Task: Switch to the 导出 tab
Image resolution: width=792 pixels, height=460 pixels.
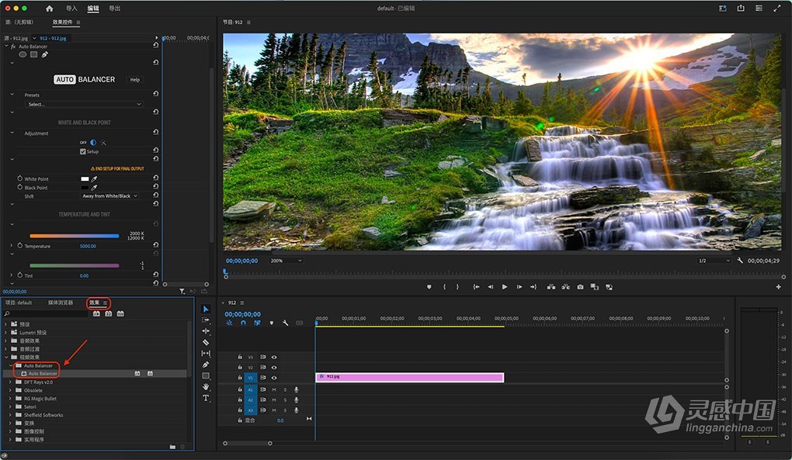Action: click(x=115, y=9)
